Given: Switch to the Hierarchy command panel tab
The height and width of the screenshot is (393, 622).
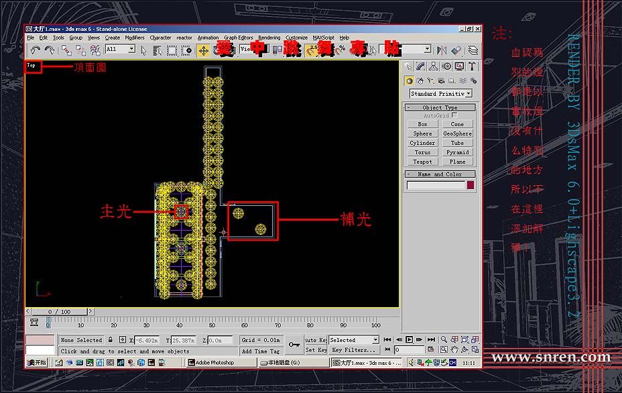Looking at the screenshot, I should click(x=434, y=66).
